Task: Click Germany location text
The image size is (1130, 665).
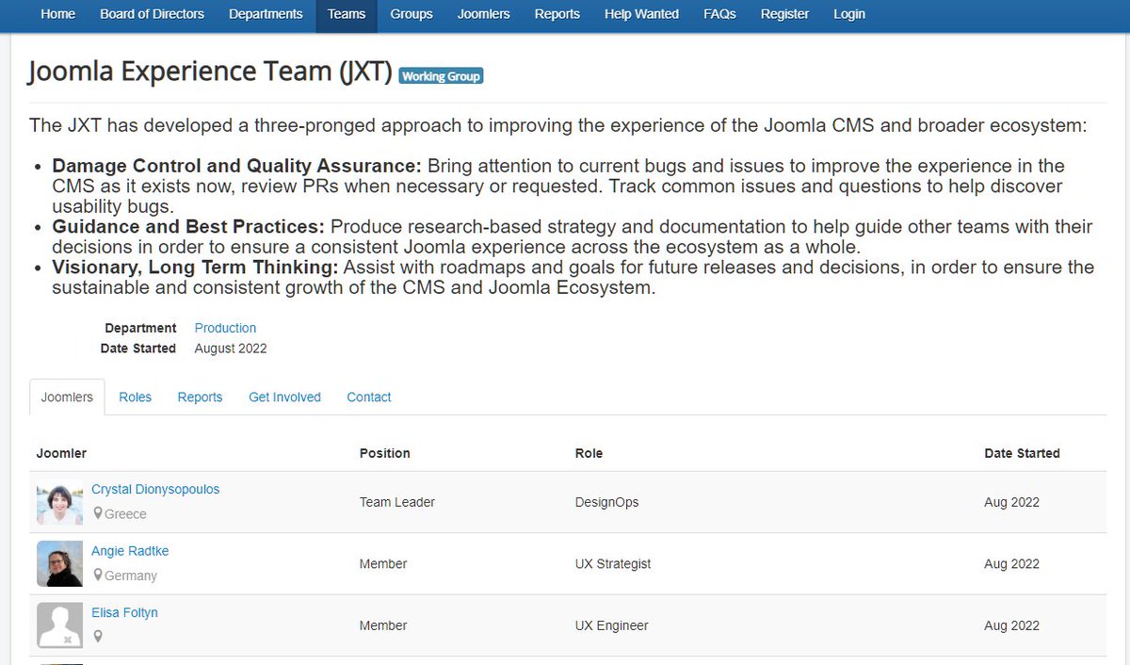Action: pos(131,576)
